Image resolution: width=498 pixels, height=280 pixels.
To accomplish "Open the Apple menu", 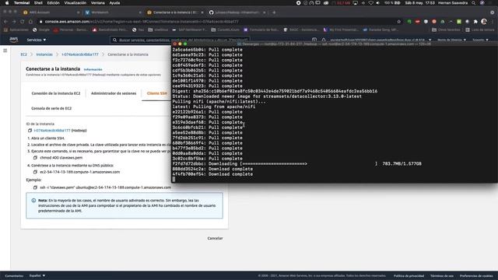I will tap(7, 3).
